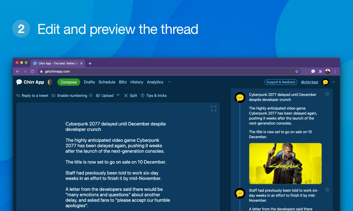This screenshot has width=353, height=211.
Task: Go to the Drafts tab
Action: pyautogui.click(x=89, y=82)
